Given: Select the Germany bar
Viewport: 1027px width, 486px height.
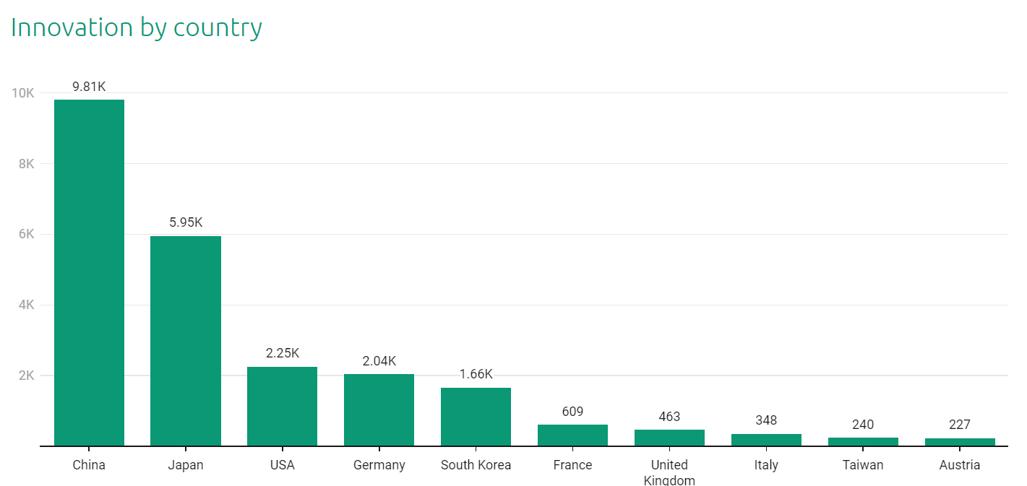Looking at the screenshot, I should tap(379, 410).
